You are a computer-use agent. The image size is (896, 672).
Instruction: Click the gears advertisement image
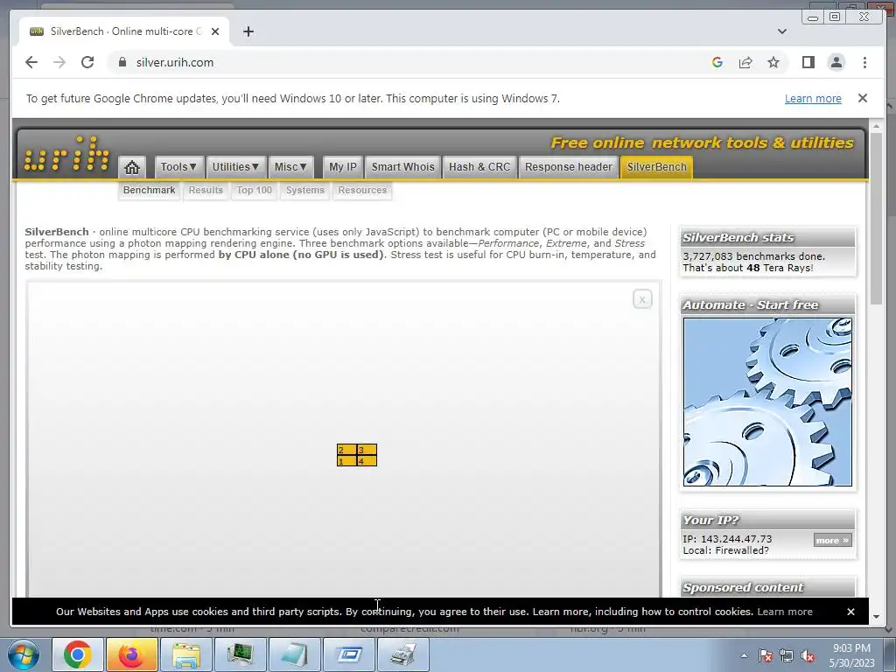tap(767, 402)
